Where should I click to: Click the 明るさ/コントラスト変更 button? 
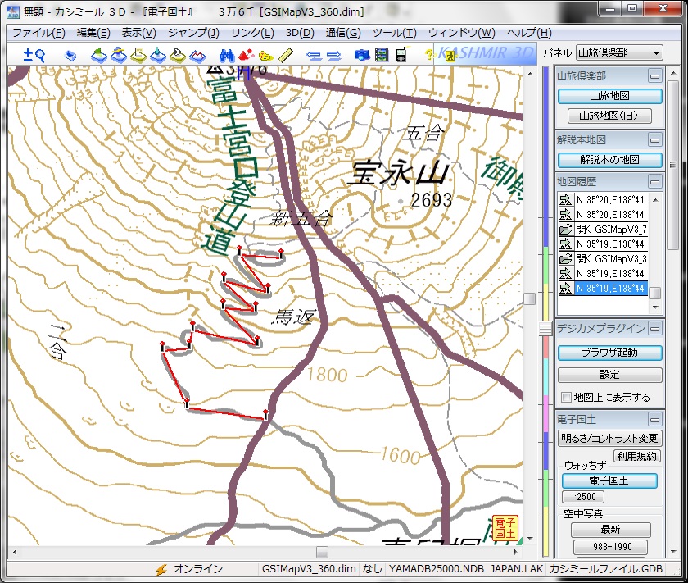[x=609, y=439]
